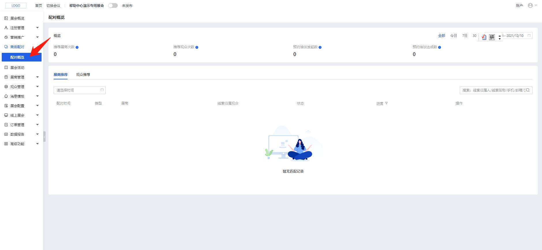The width and height of the screenshot is (542, 250).
Task: Click info icon beside 预约洽谈达成数
Action: [440, 47]
